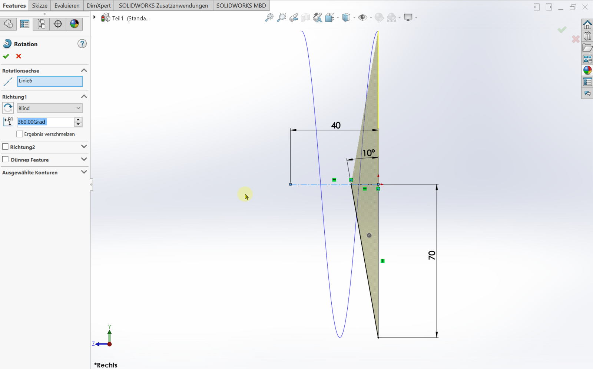Open the DimXpertManager crosshair tab icon
Screen dimensions: 593x369
pyautogui.click(x=58, y=24)
